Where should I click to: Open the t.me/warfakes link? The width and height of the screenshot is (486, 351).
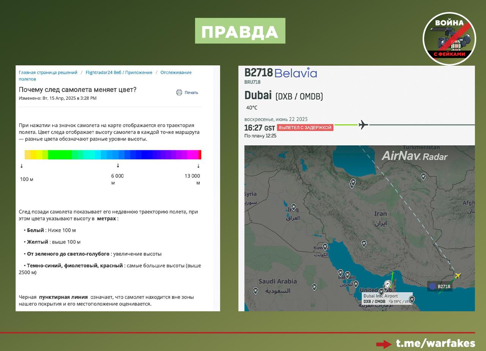tap(435, 343)
